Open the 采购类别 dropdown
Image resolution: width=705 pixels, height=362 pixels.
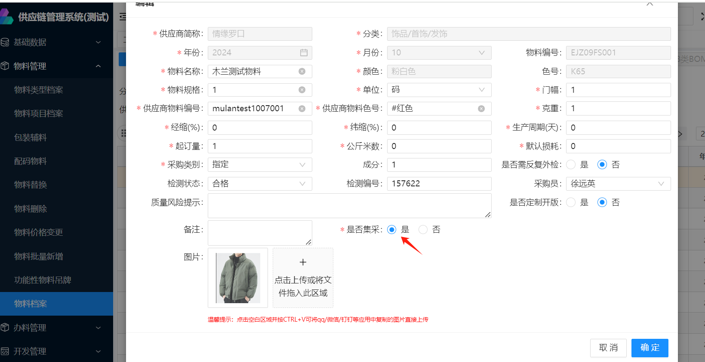pos(260,164)
